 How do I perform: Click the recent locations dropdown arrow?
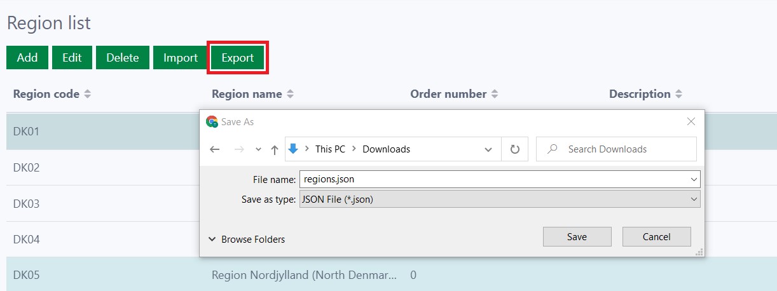[258, 149]
